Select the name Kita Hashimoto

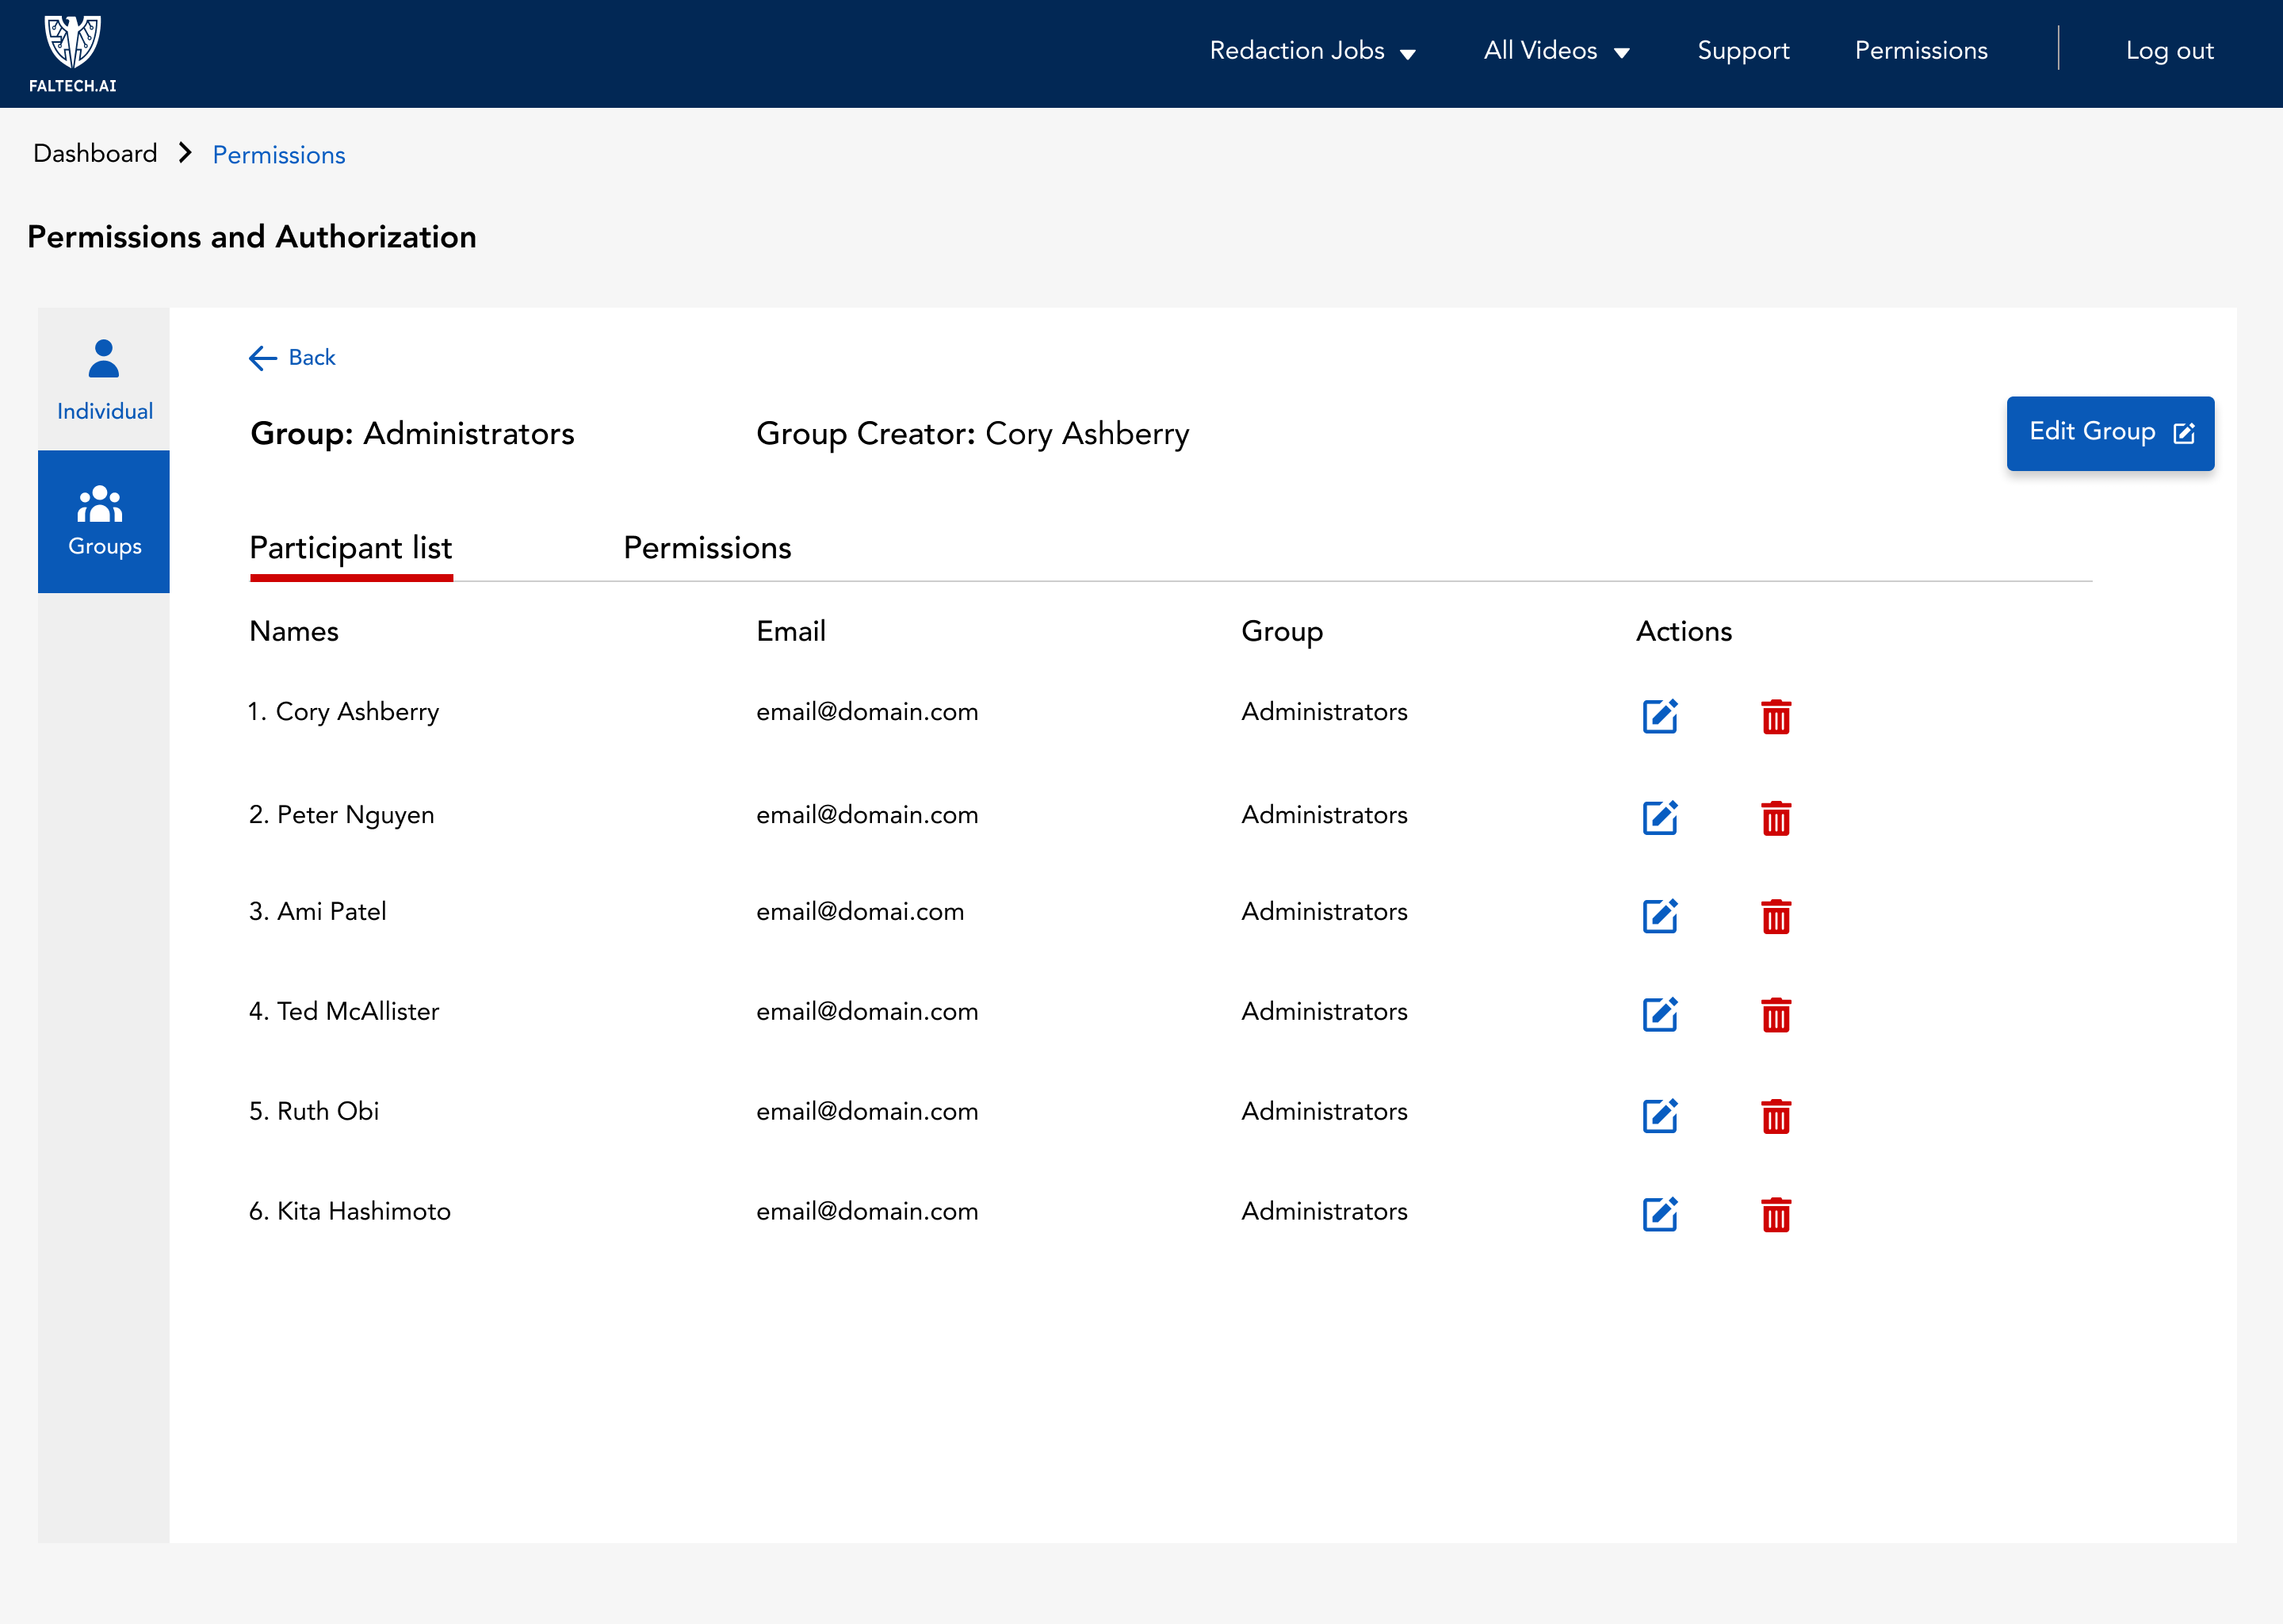click(x=364, y=1211)
